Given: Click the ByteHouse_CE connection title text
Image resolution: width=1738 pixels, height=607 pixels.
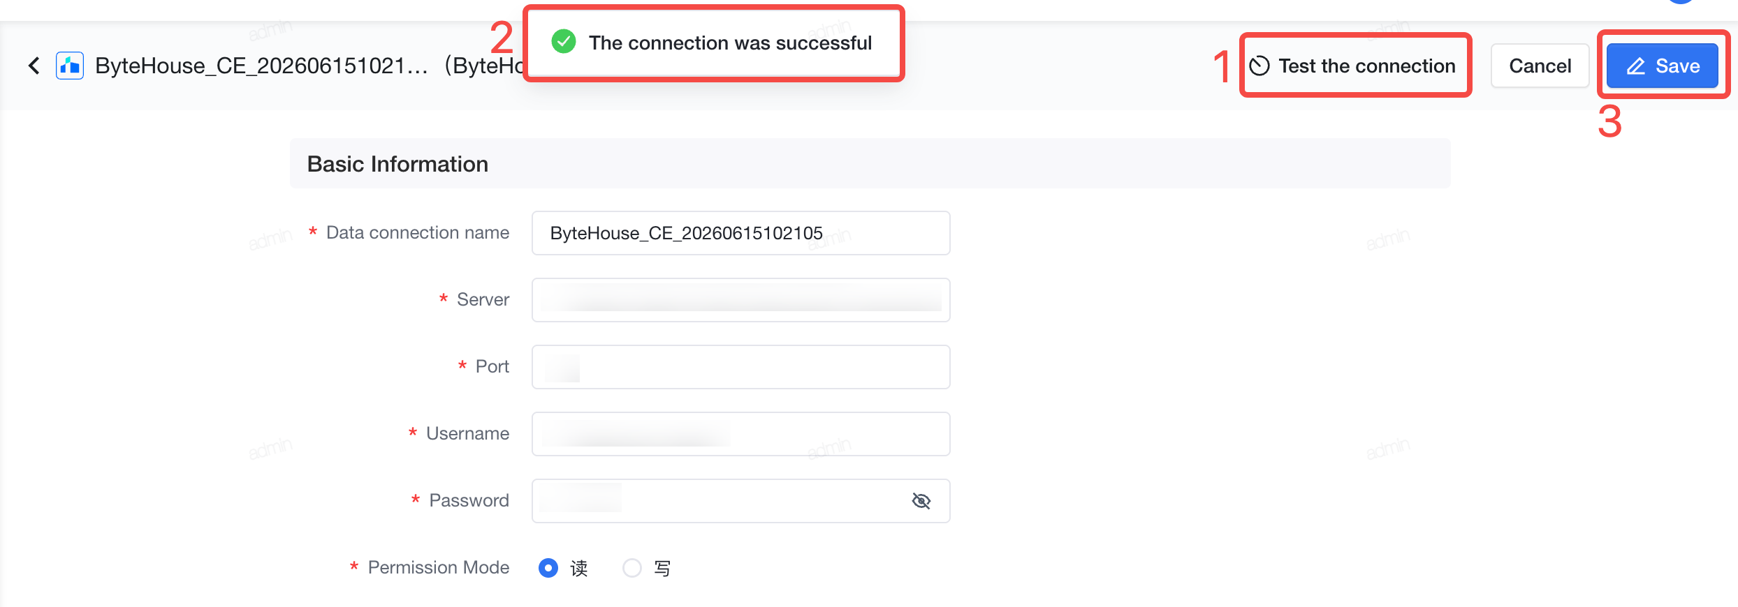Looking at the screenshot, I should 261,66.
